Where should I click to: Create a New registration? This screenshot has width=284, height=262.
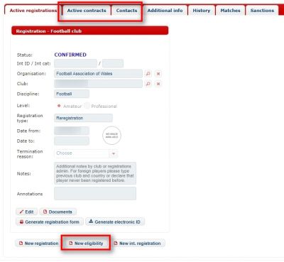click(38, 244)
